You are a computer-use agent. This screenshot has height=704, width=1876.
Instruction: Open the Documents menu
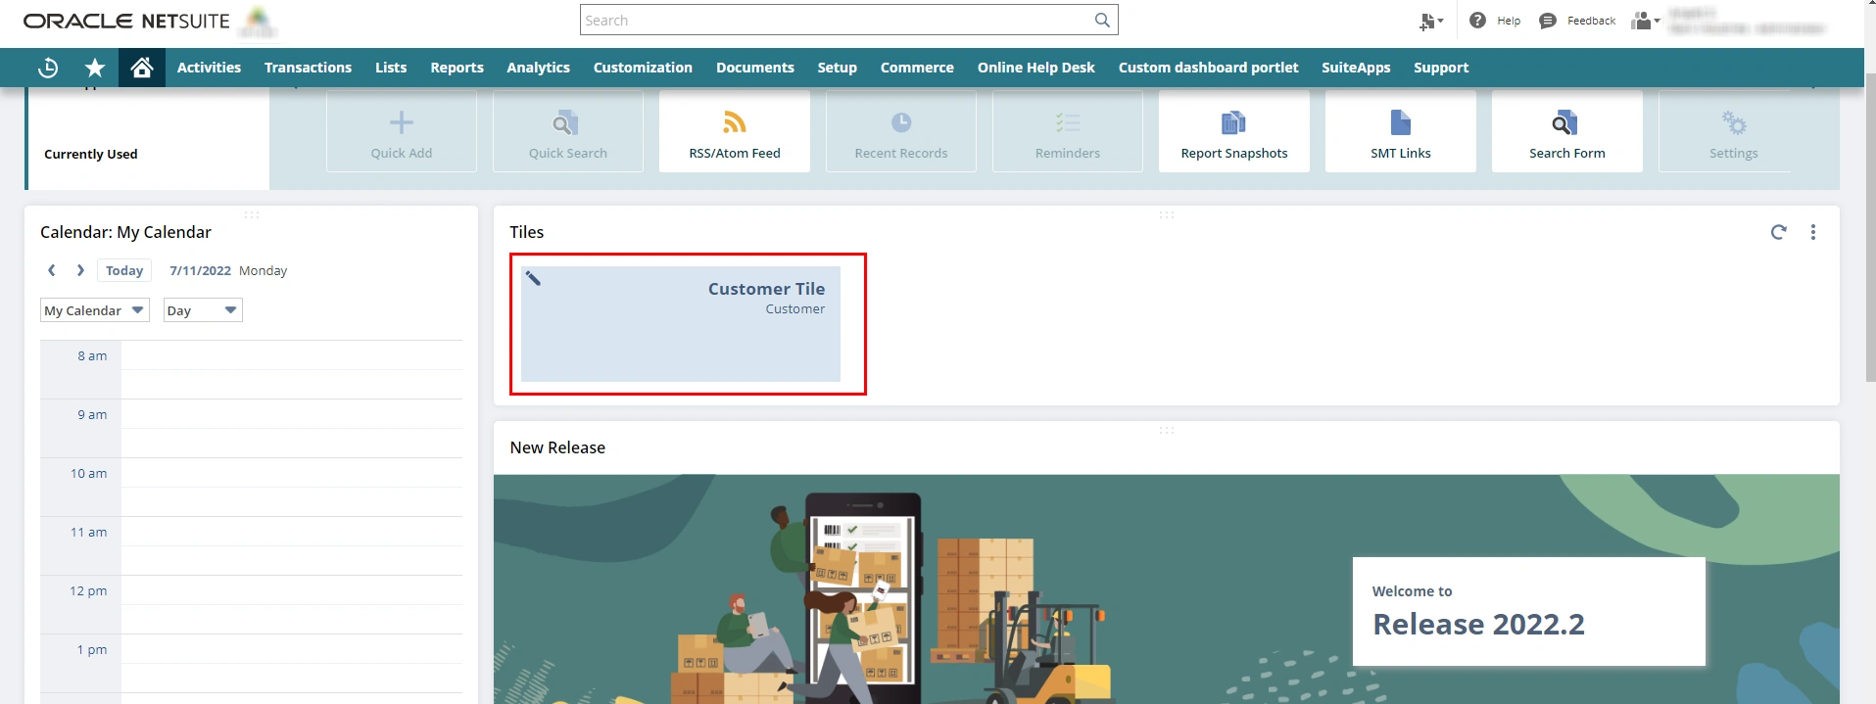(755, 68)
